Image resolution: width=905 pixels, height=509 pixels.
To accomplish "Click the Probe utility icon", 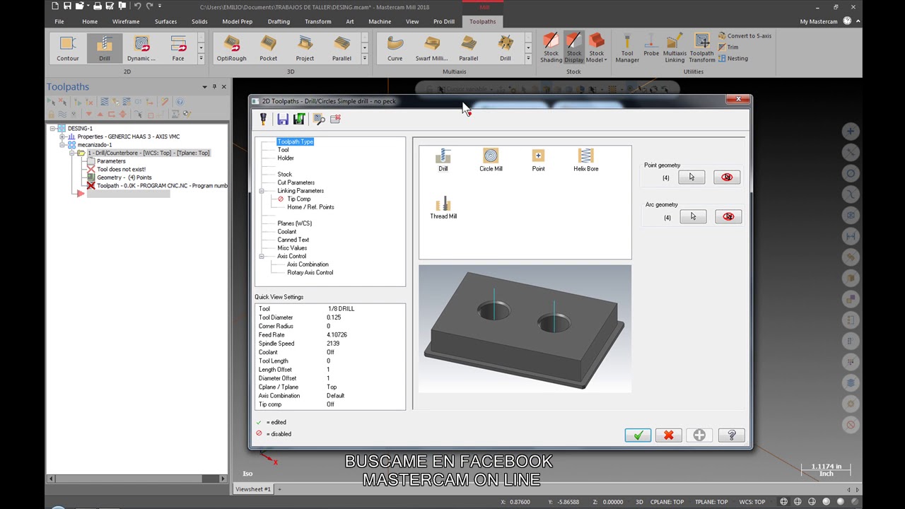I will tap(651, 45).
